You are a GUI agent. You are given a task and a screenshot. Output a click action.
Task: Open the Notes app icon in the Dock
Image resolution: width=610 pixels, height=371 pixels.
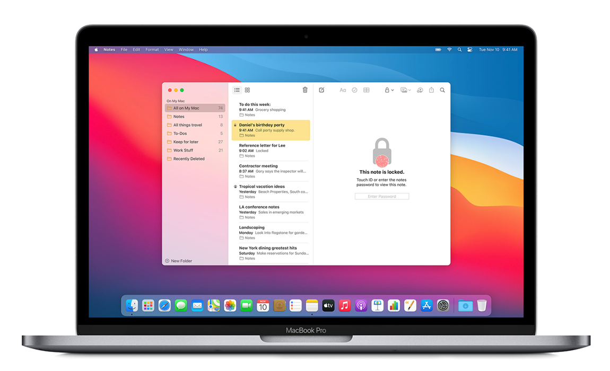coord(312,306)
